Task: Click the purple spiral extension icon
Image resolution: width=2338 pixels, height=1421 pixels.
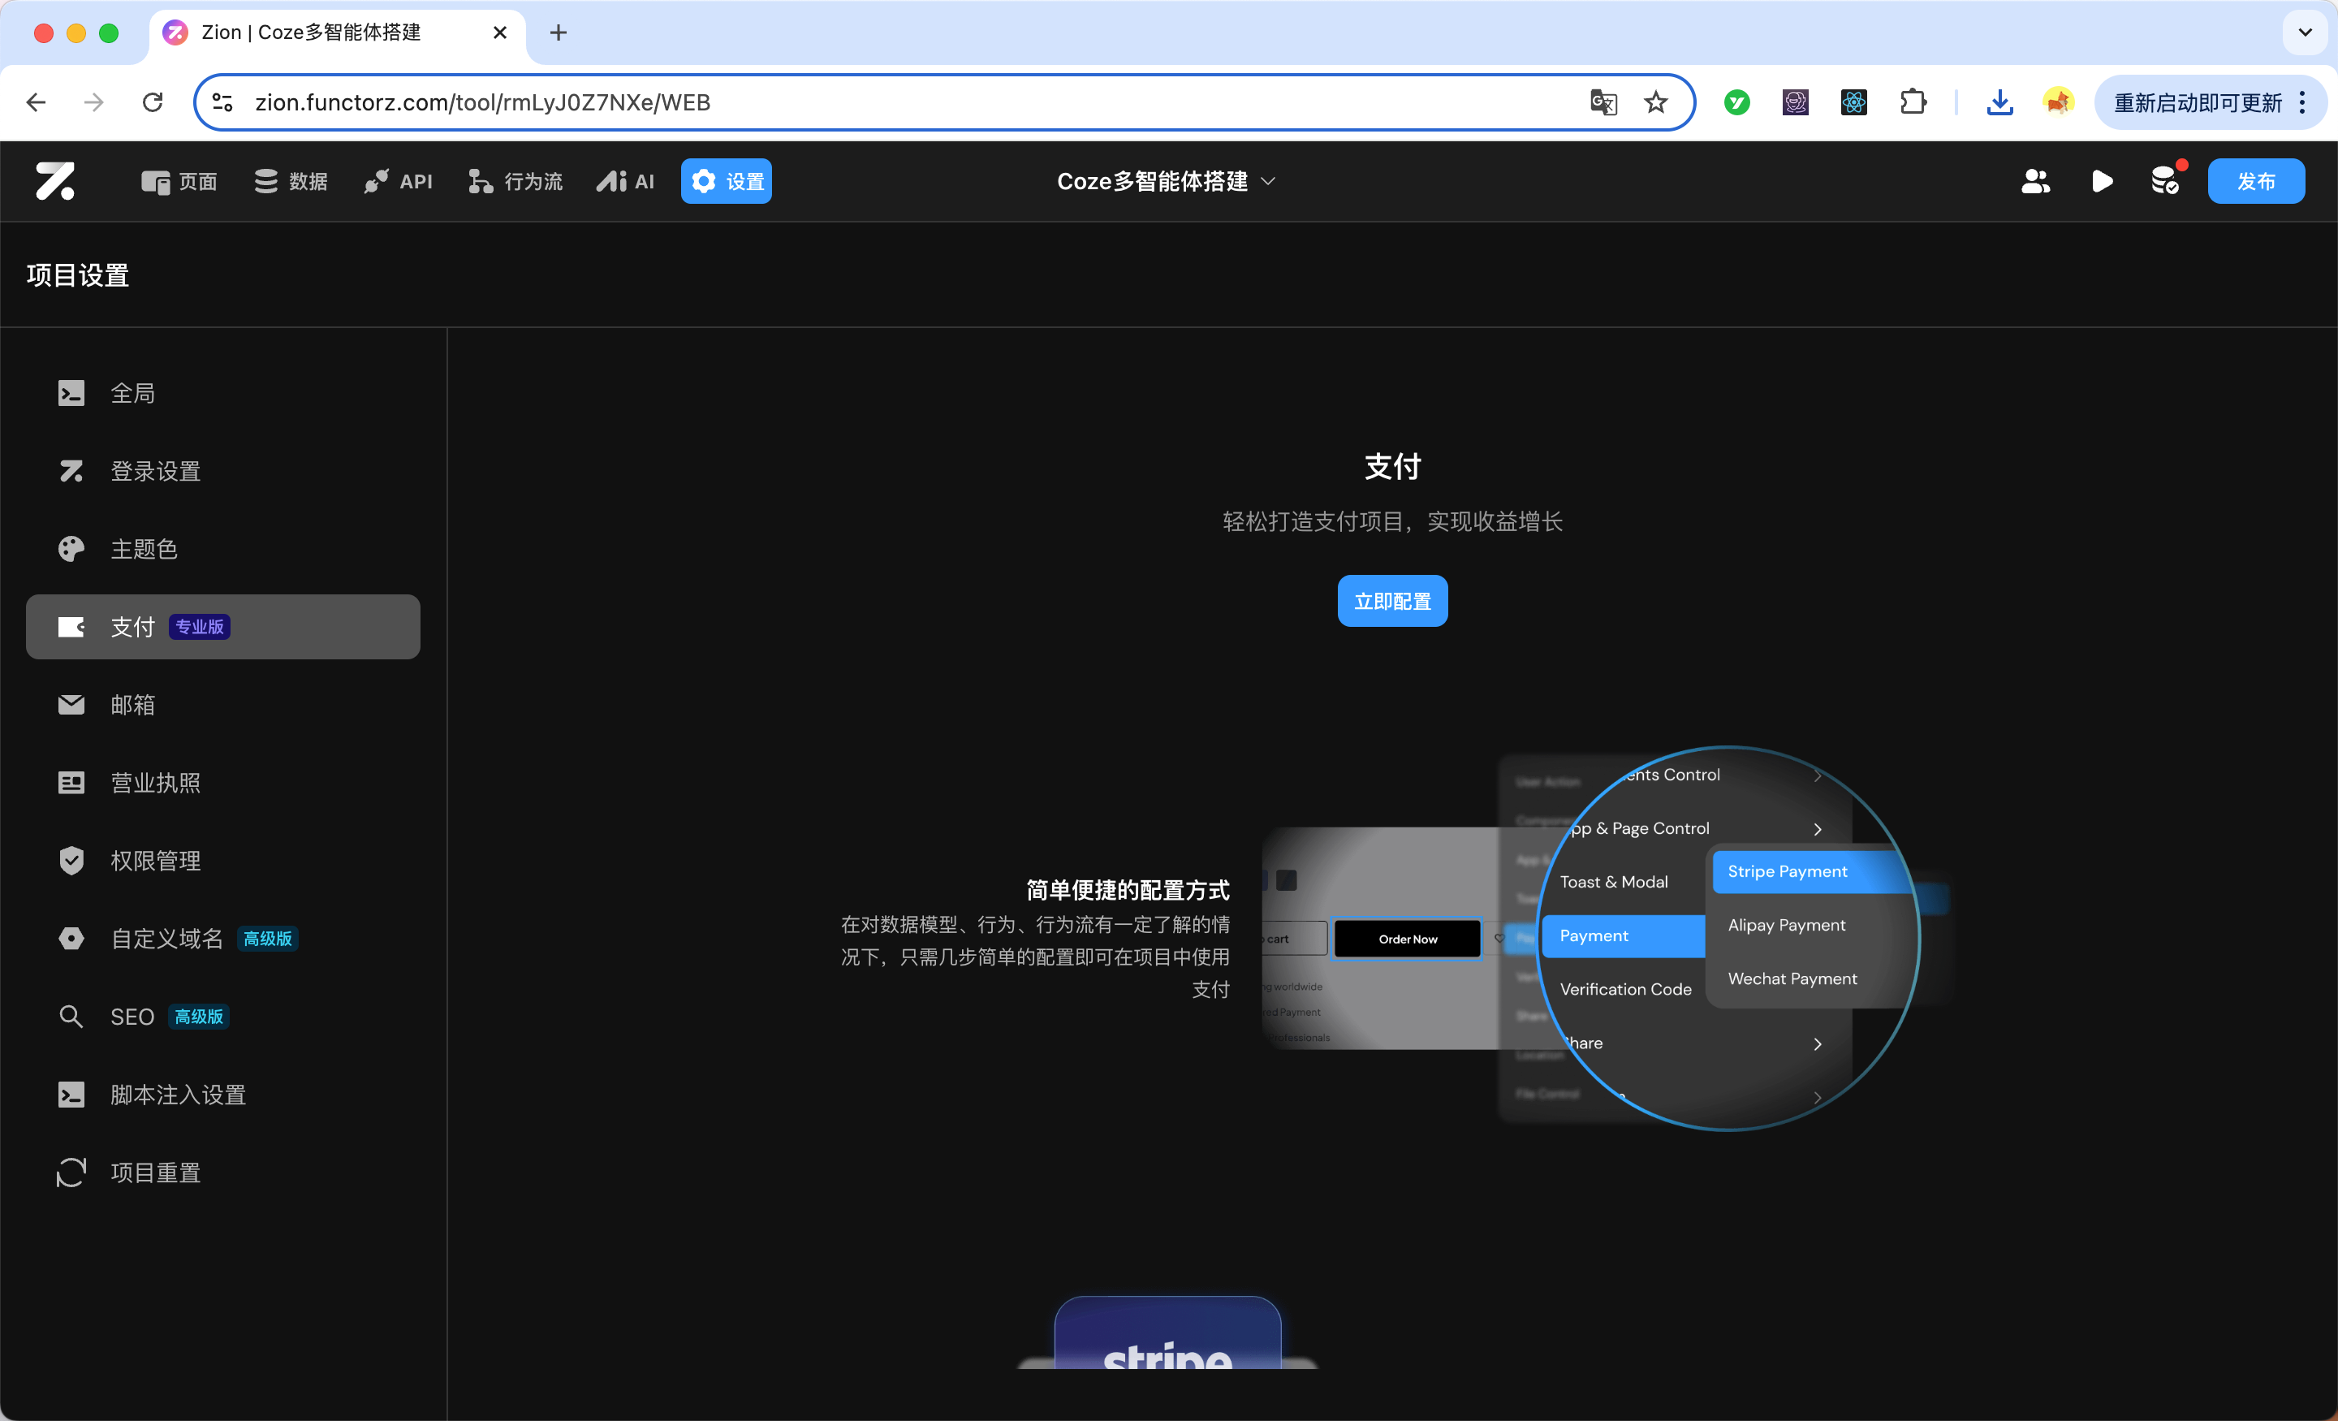Action: tap(1795, 101)
